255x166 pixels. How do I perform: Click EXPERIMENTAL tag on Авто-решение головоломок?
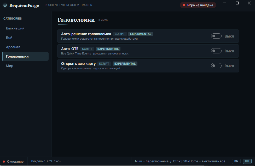pyautogui.click(x=141, y=34)
